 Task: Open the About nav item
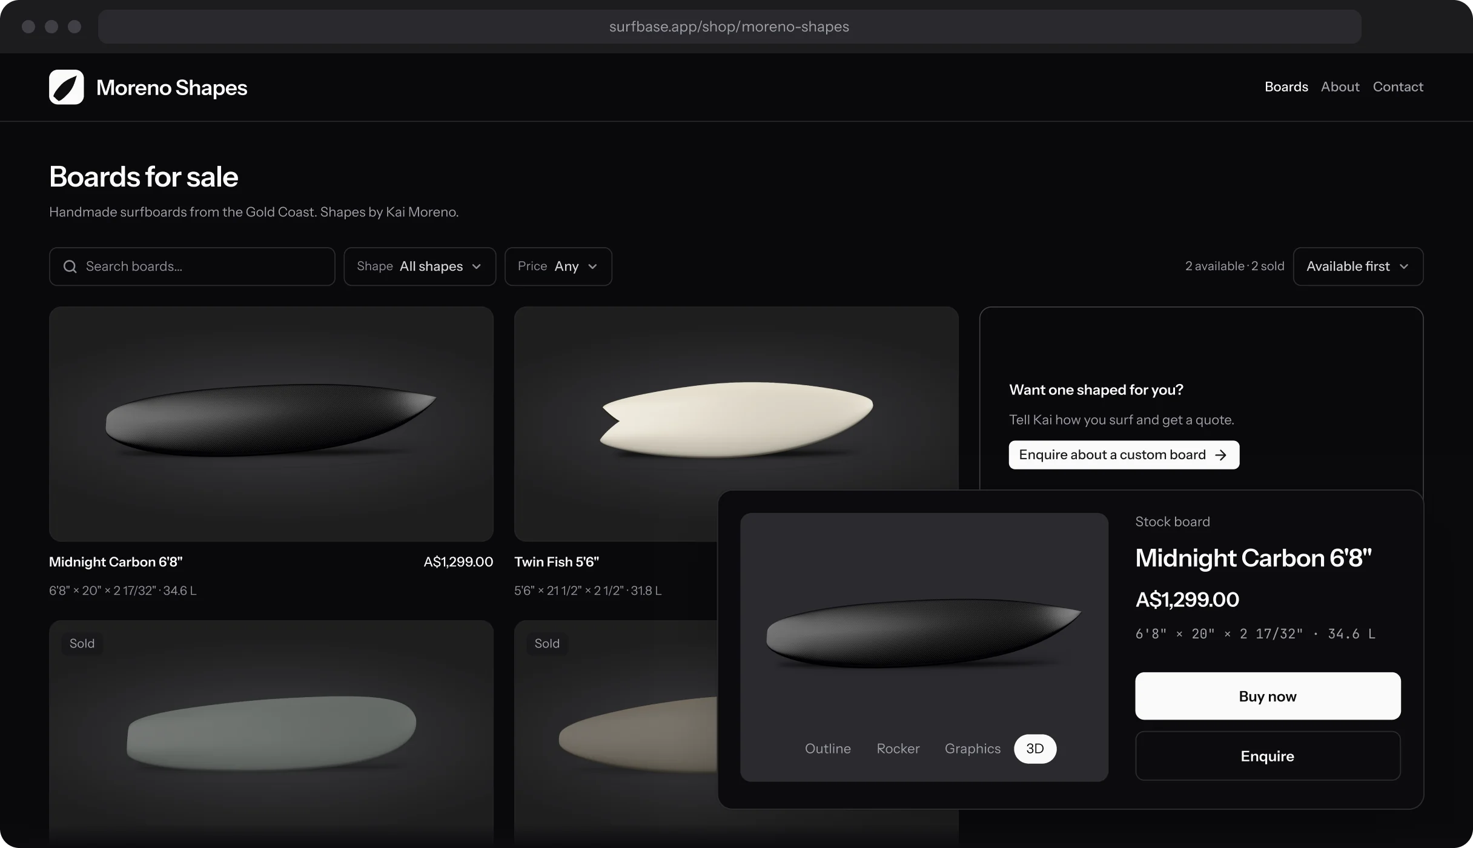[1340, 87]
